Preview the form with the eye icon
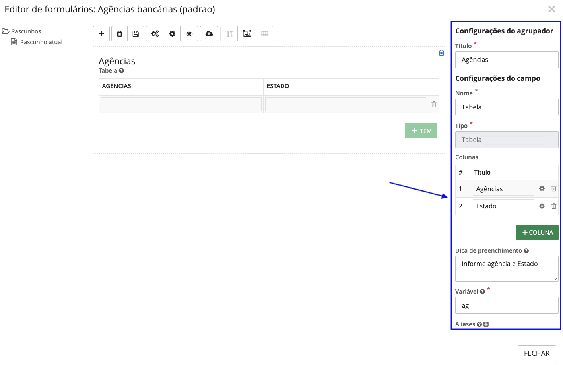The width and height of the screenshot is (563, 365). 189,34
